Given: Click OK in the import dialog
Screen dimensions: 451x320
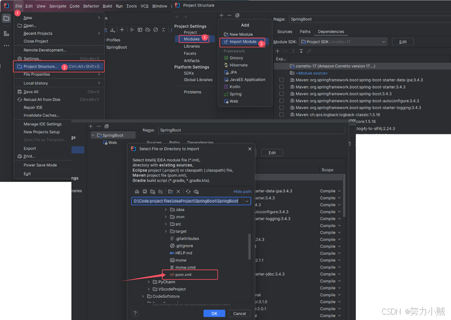Looking at the screenshot, I should [x=214, y=313].
